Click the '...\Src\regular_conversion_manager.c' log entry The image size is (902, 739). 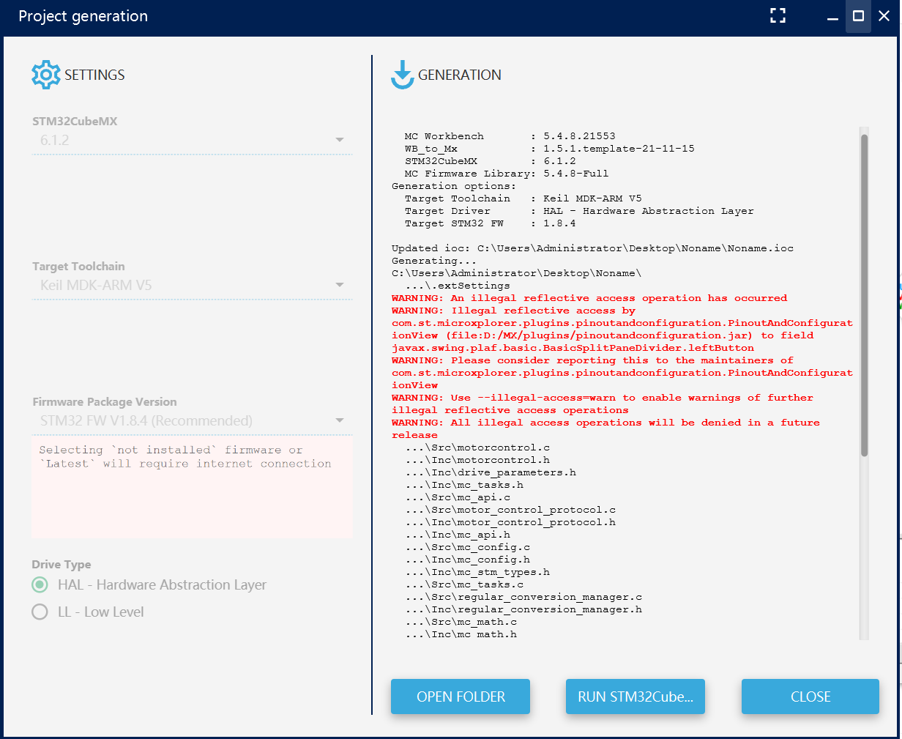tap(523, 597)
